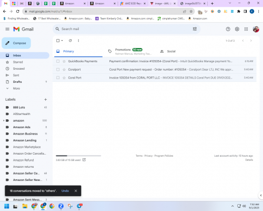Image resolution: width=263 pixels, height=211 pixels.
Task: Open storage management link icon
Action: point(84,160)
